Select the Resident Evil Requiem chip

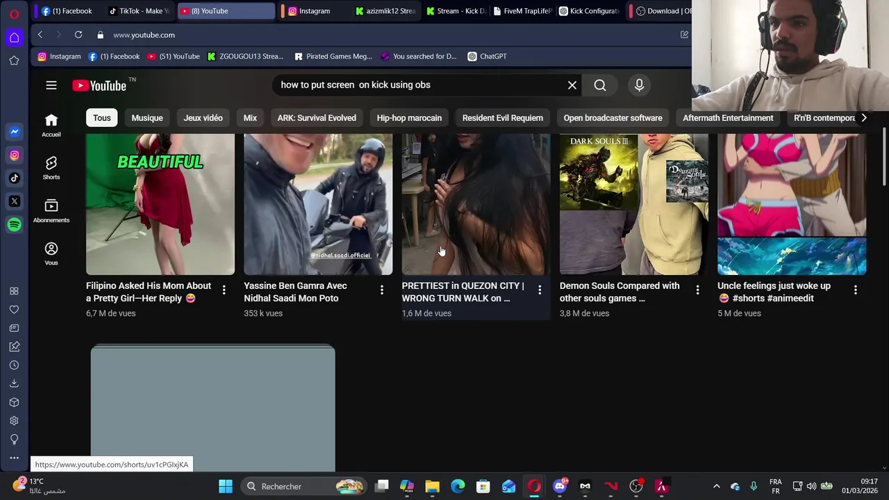[503, 118]
